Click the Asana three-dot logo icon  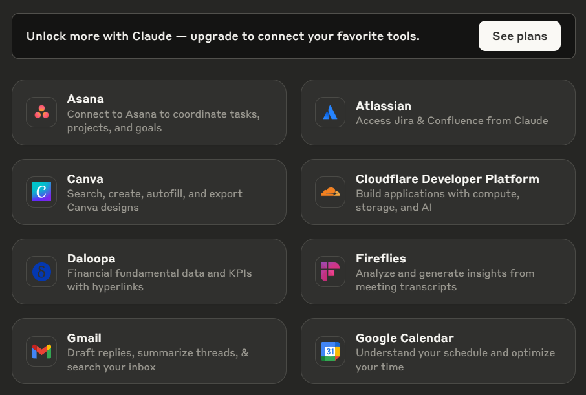(x=41, y=112)
